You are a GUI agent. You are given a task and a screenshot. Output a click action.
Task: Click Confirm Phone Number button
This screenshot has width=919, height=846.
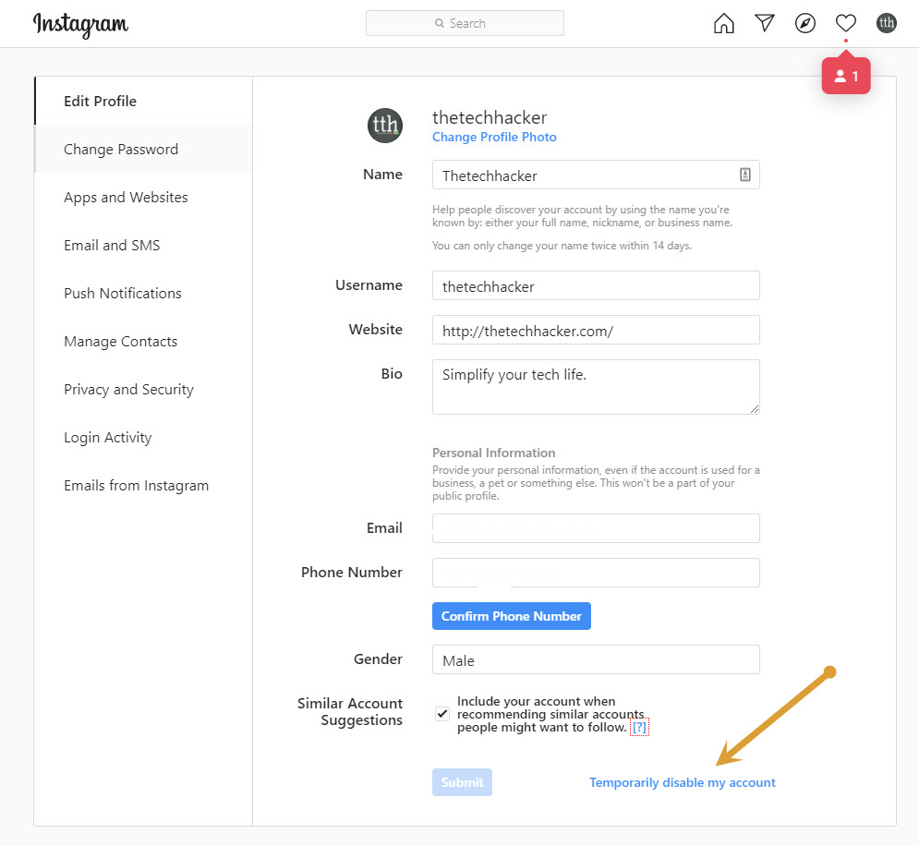coord(511,616)
